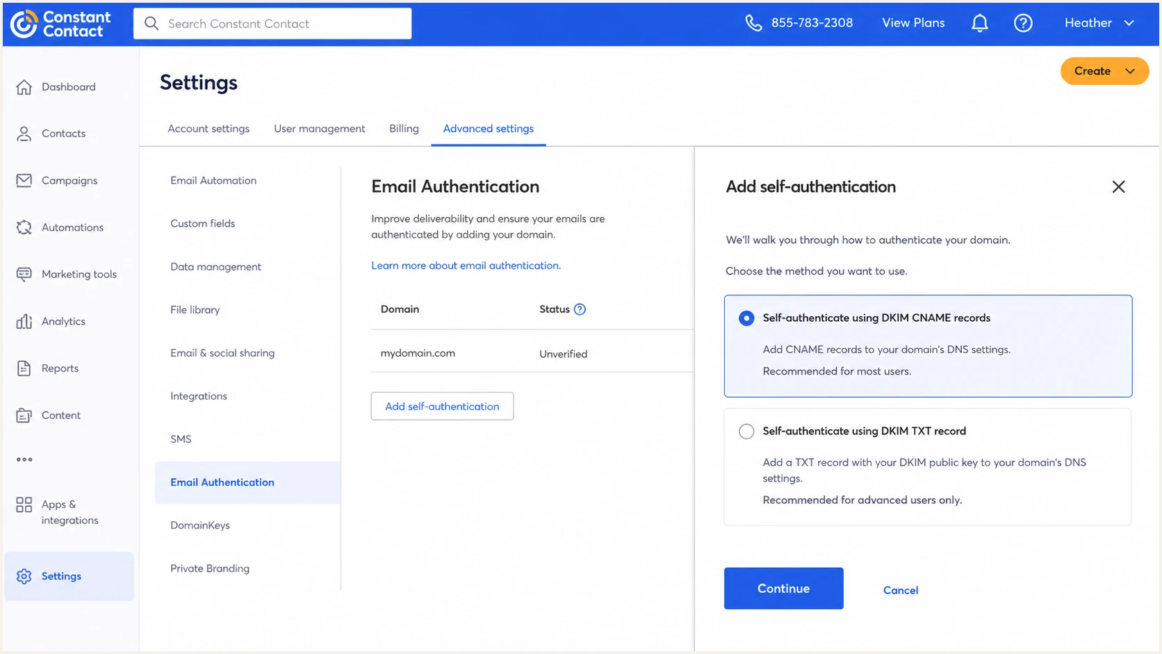Click the Continue button

[x=784, y=589]
